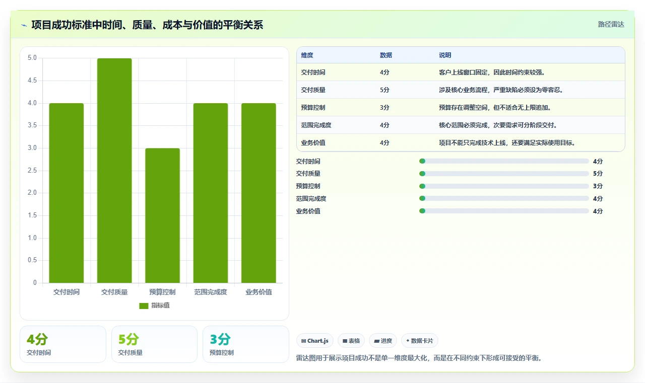The width and height of the screenshot is (645, 383).
Task: Click the 交付时间 progress bar
Action: pyautogui.click(x=504, y=161)
